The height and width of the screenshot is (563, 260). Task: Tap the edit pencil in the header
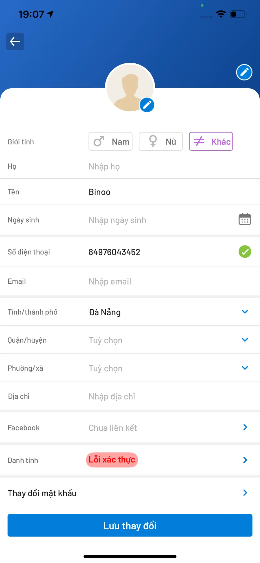pyautogui.click(x=244, y=72)
